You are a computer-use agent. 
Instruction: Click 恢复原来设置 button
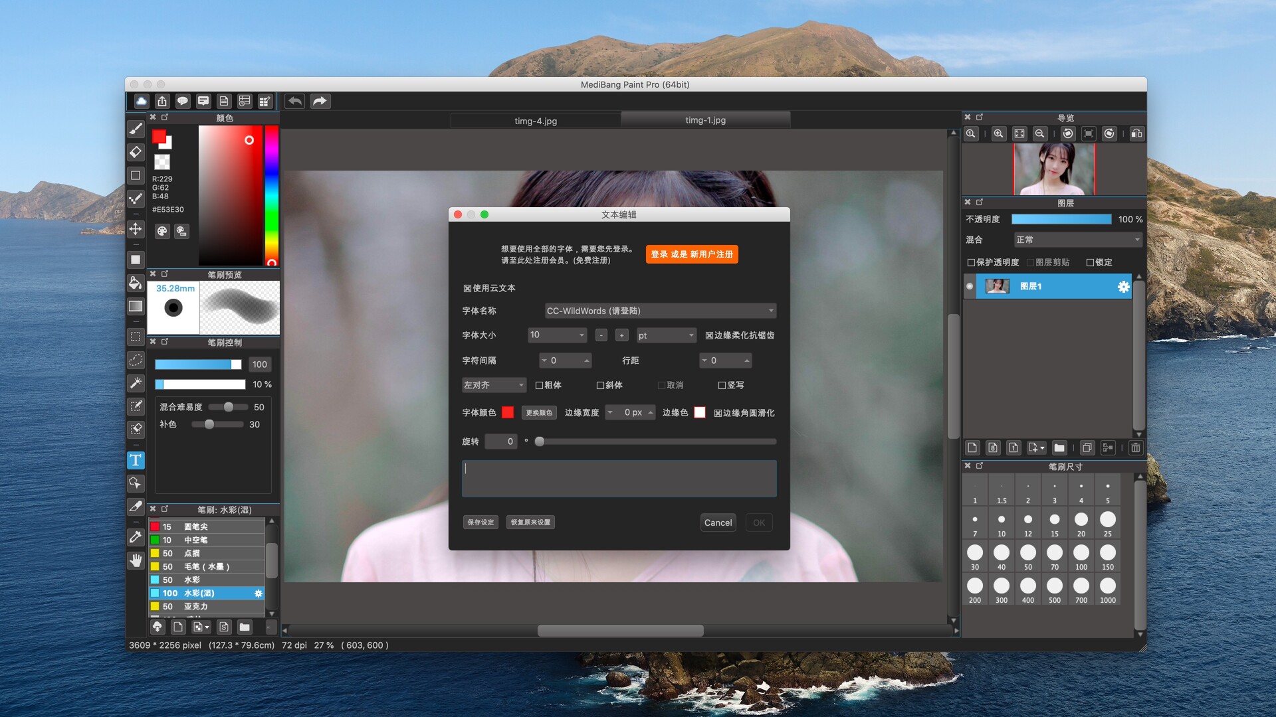tap(530, 522)
